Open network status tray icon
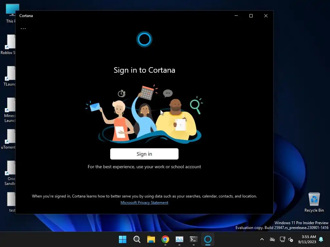330x247 pixels. (282, 239)
